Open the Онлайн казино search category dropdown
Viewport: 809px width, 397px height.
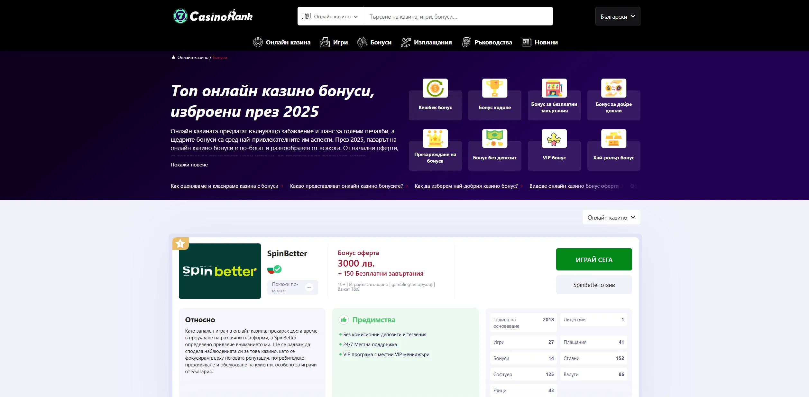(x=330, y=16)
